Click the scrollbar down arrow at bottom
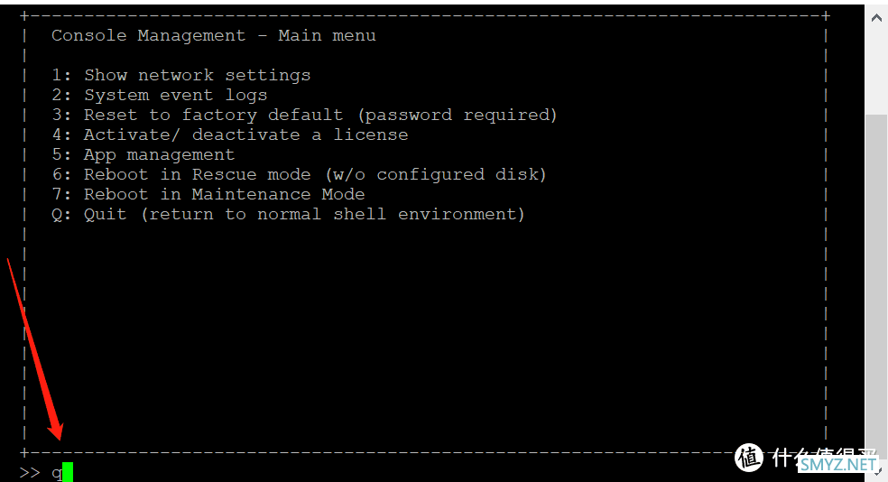This screenshot has width=888, height=482. tap(878, 472)
